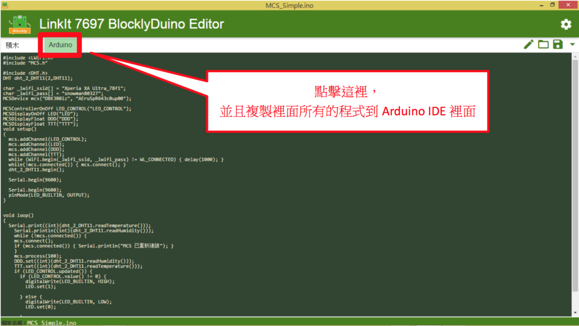Click the Blockly logo in the header
Viewport: 579px width, 326px height.
[x=20, y=25]
